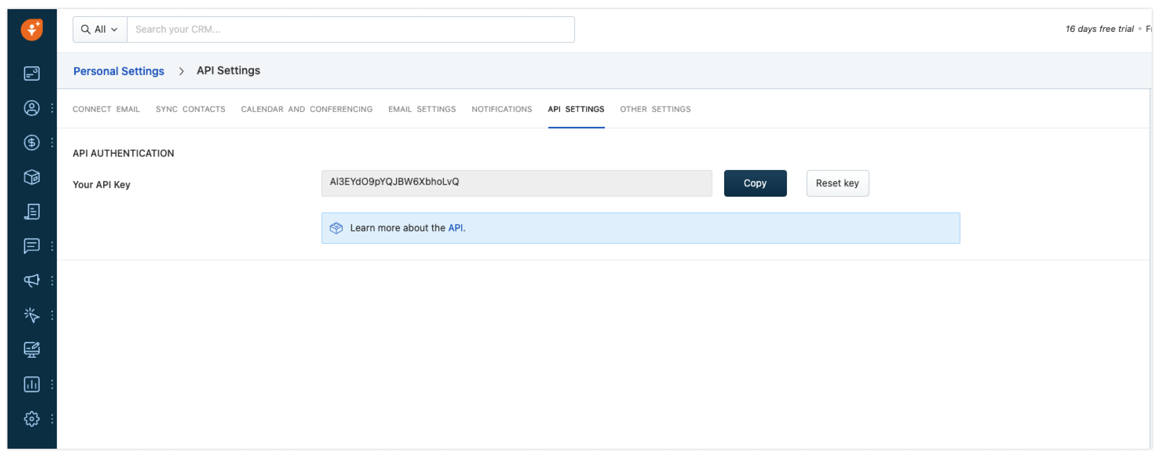
Task: Click the Freshsales orange logo icon
Action: pyautogui.click(x=31, y=30)
